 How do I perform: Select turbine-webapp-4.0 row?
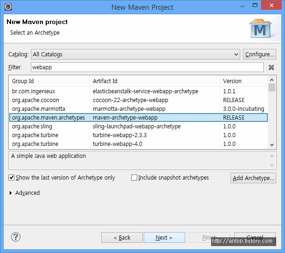[x=138, y=144]
